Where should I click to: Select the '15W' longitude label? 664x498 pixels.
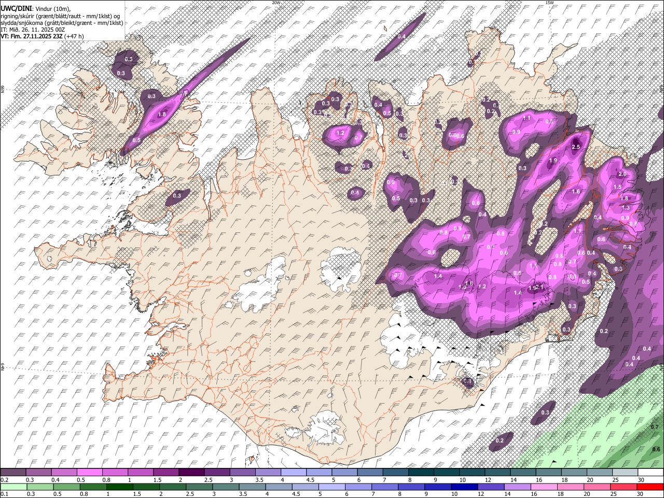pyautogui.click(x=549, y=3)
